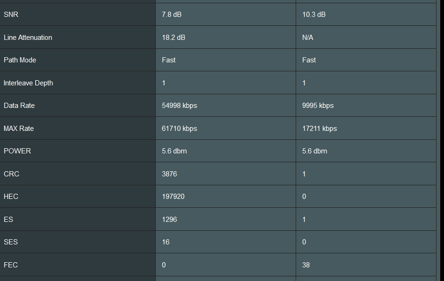The width and height of the screenshot is (444, 281).
Task: Click the MAX Rate label
Action: pyautogui.click(x=19, y=129)
